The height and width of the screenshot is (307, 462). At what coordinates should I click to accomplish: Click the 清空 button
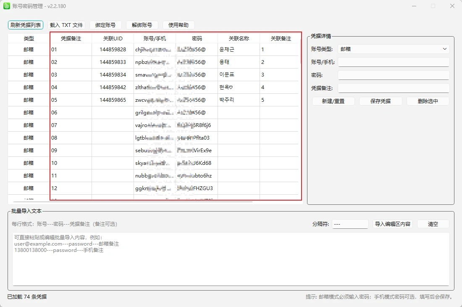click(x=433, y=224)
